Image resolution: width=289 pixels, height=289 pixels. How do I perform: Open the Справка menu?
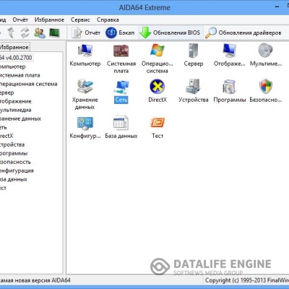(108, 20)
